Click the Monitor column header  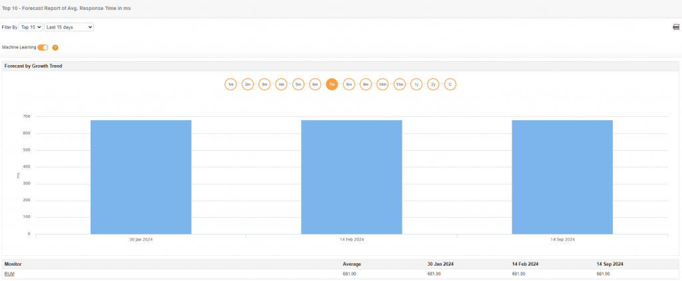pos(13,264)
